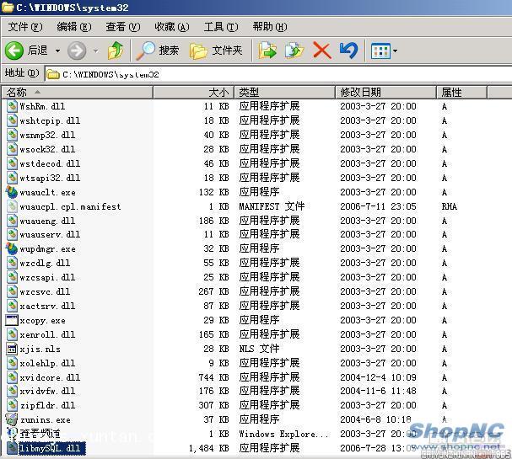This screenshot has height=459, width=512.
Task: Select the xjis.nls file icon
Action: pyautogui.click(x=12, y=350)
